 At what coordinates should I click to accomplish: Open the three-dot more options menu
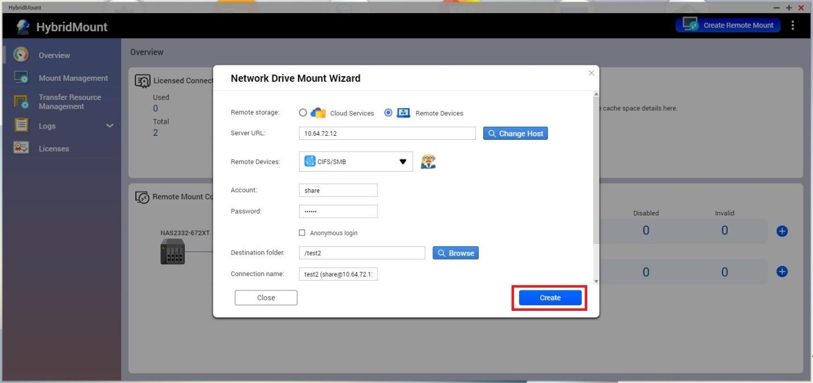(793, 25)
